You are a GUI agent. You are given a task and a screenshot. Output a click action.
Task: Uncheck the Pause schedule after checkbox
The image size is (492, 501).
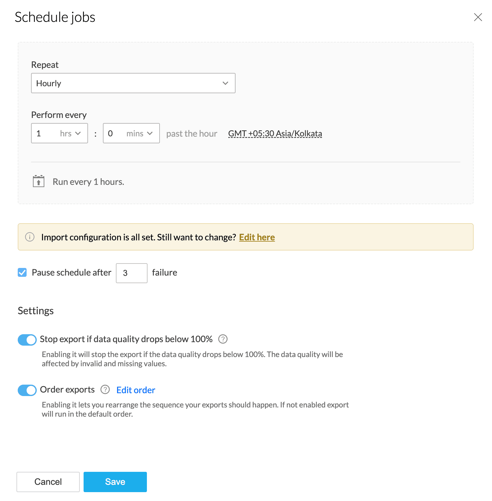click(x=22, y=272)
